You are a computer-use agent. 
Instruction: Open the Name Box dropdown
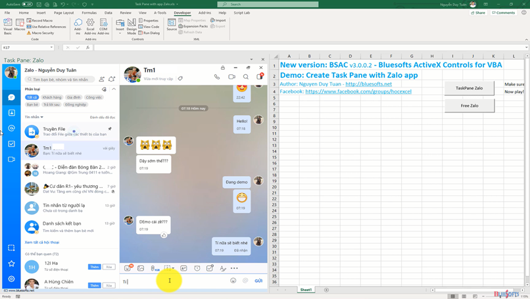51,47
